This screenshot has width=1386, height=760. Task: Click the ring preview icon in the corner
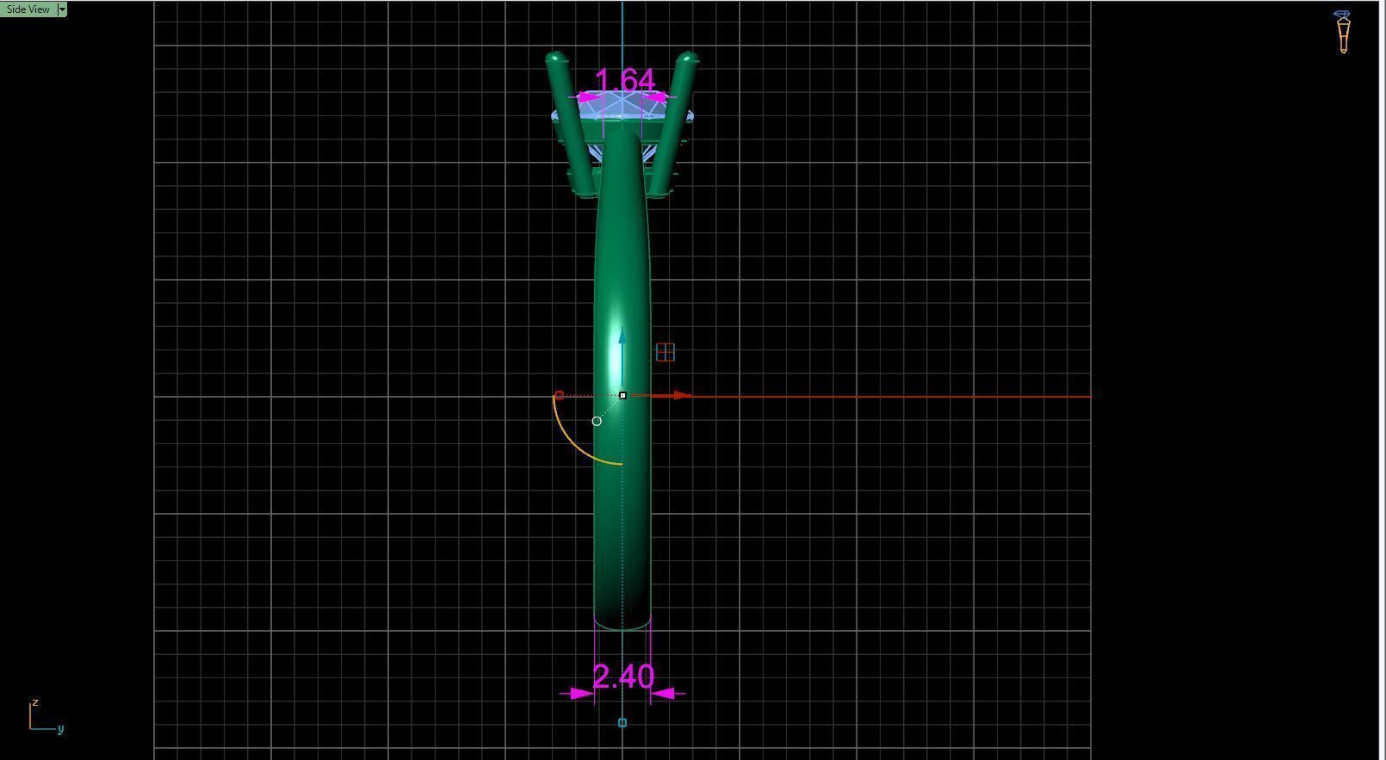click(1343, 32)
